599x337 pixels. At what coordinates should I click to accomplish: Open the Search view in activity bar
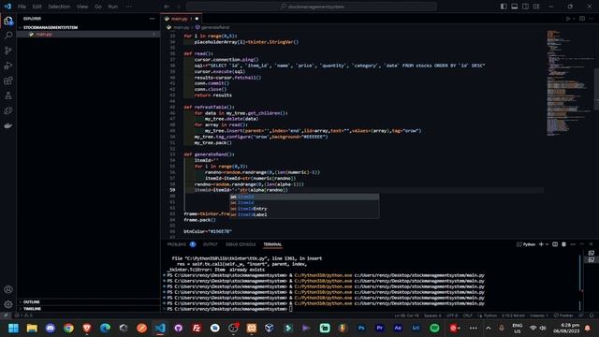[x=8, y=36]
